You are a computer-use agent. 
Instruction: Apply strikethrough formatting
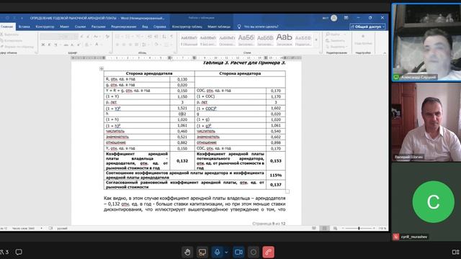66,45
